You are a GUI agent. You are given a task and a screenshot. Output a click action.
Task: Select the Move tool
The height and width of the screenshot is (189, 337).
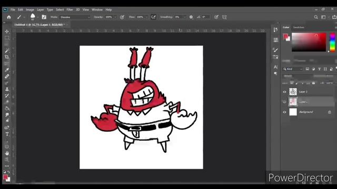click(x=7, y=31)
